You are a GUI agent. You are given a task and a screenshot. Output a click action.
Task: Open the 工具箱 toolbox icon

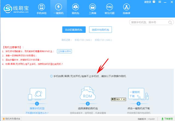pyautogui.click(x=92, y=7)
